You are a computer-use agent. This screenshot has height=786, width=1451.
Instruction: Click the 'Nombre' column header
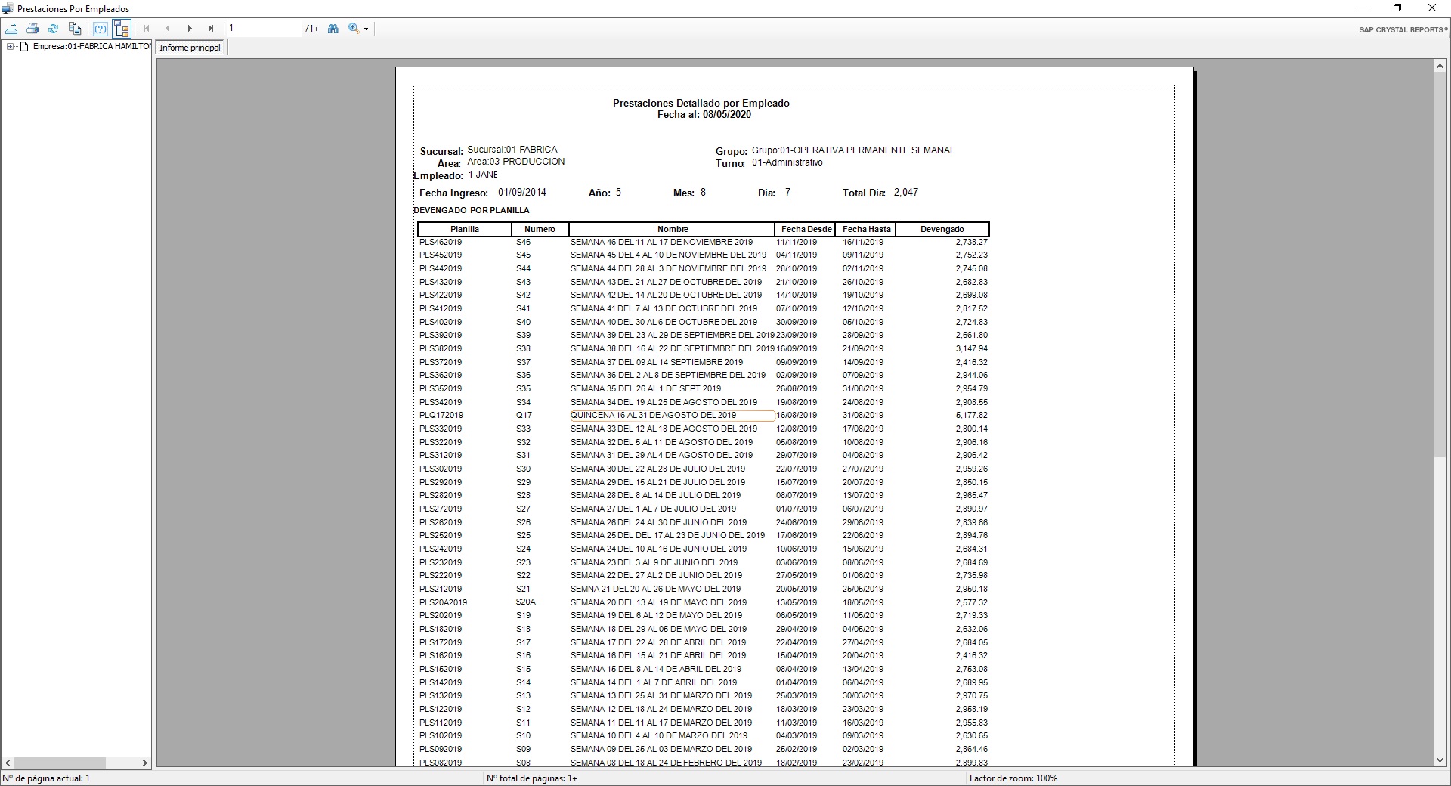(673, 229)
